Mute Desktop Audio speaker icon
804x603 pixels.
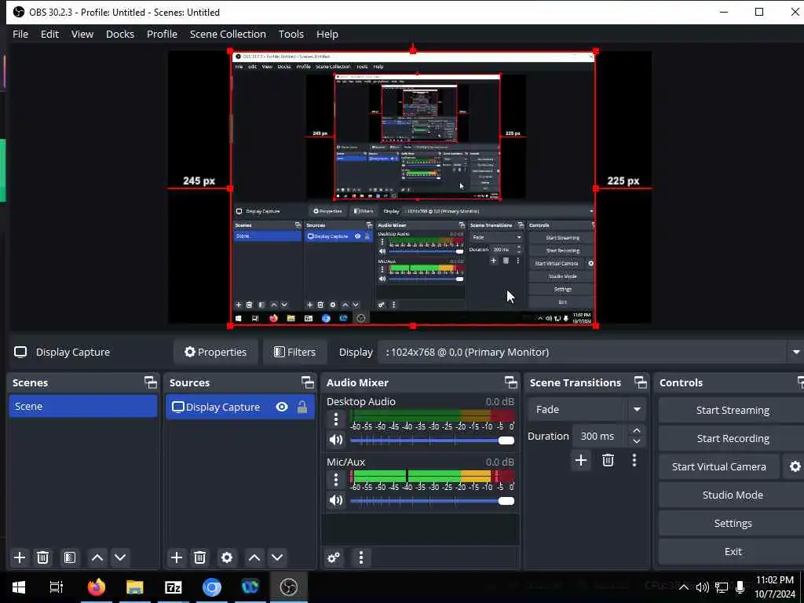pyautogui.click(x=336, y=440)
